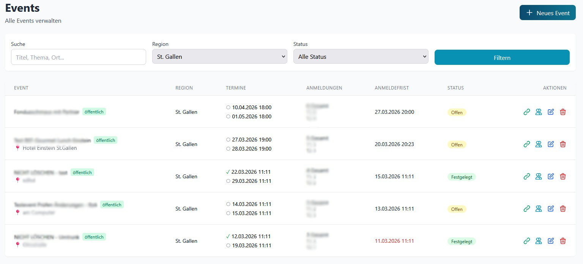Select the 28.03.2026 19:00 date option
This screenshot has height=264, width=583.
(228, 149)
